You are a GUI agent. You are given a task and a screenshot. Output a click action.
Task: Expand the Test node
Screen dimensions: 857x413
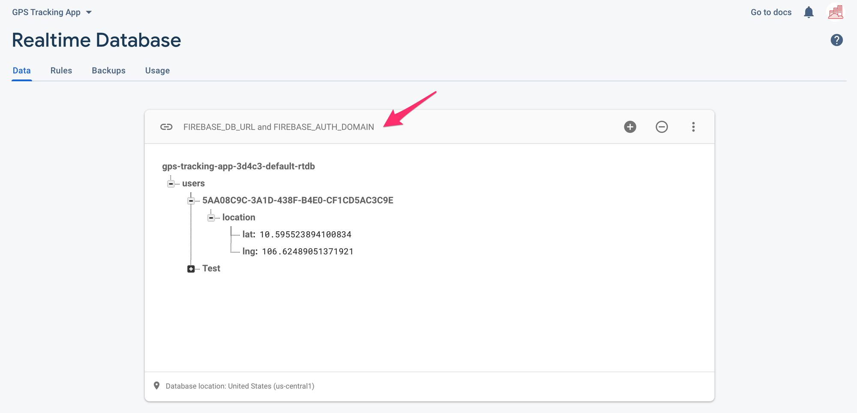point(191,268)
